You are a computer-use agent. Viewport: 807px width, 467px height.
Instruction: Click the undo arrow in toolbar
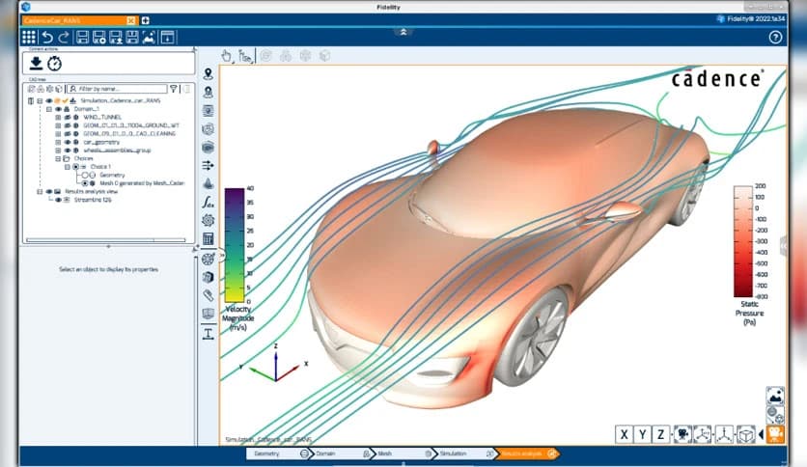(x=47, y=38)
